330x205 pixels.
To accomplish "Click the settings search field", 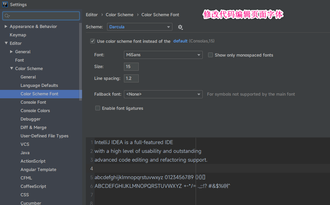I will [x=41, y=16].
